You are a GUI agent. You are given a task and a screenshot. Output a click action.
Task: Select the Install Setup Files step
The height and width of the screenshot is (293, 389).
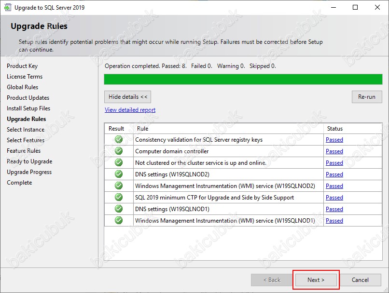(x=28, y=108)
